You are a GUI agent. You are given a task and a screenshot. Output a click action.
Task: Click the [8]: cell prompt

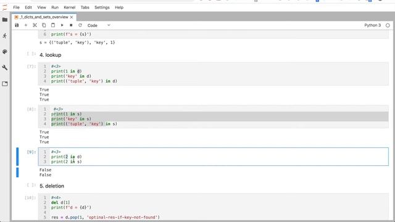pos(31,109)
